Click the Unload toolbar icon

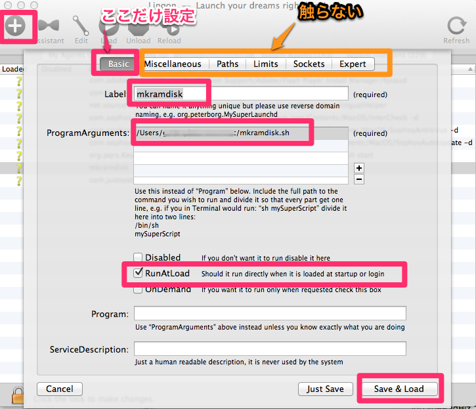[139, 26]
